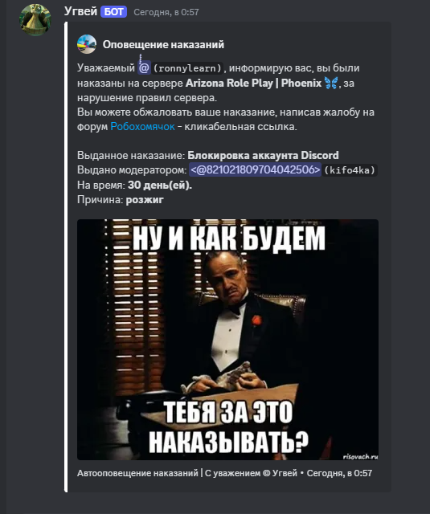The image size is (430, 514).
Task: Click the (ronnylearn) inline code text
Action: click(x=187, y=68)
